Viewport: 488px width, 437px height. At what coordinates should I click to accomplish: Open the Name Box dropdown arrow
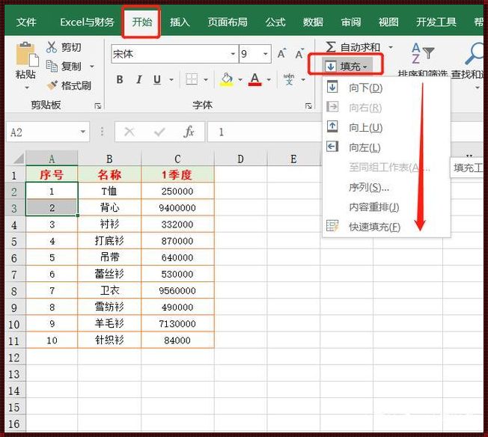[83, 132]
